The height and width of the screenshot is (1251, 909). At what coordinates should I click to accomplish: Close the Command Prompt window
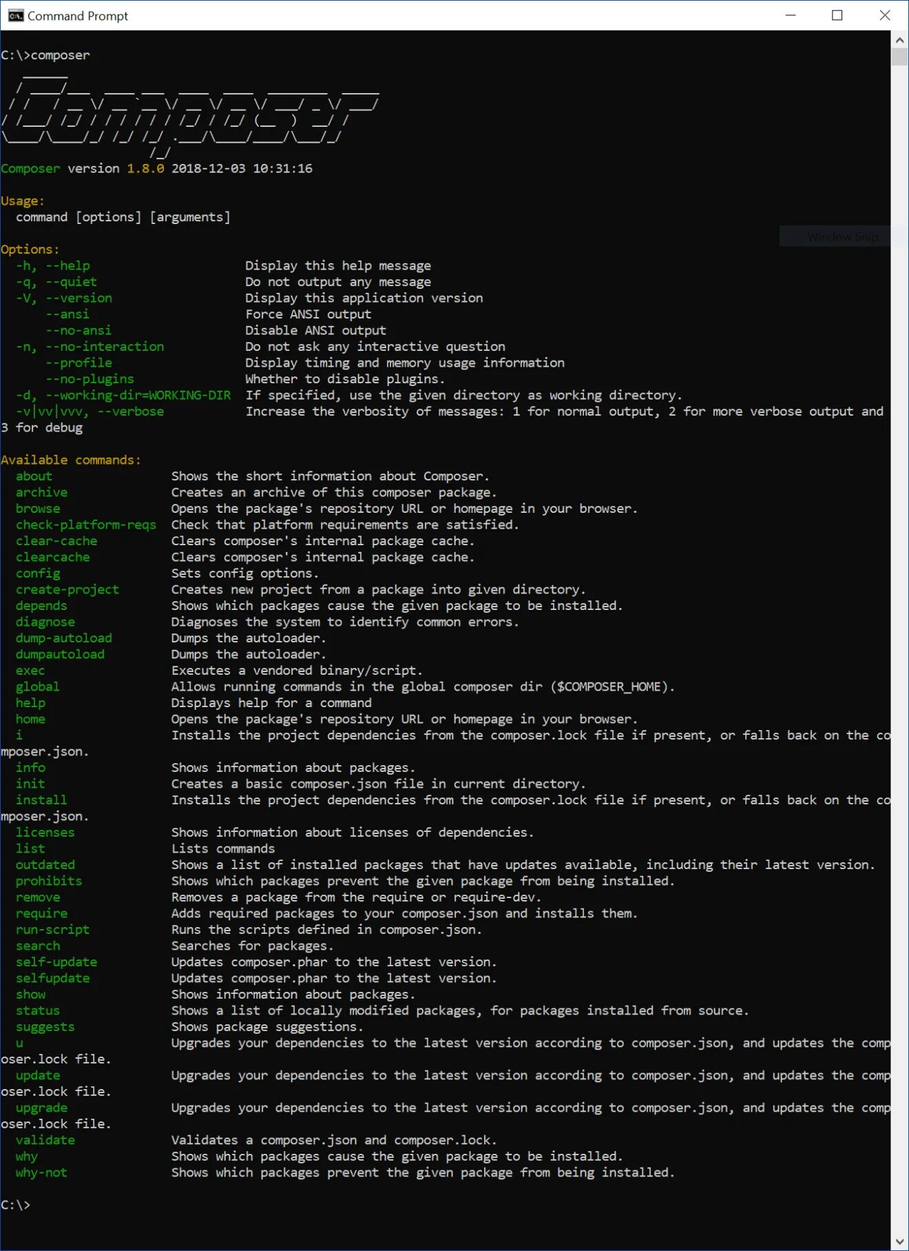point(885,15)
